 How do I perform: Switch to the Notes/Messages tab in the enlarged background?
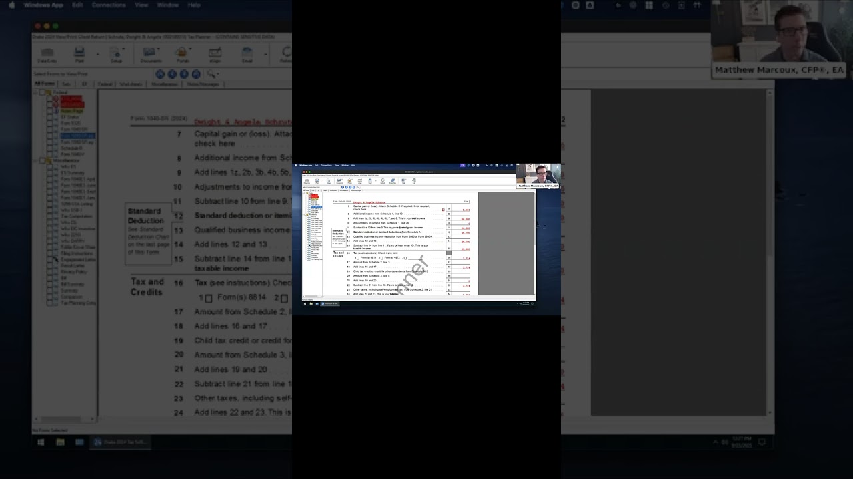203,84
